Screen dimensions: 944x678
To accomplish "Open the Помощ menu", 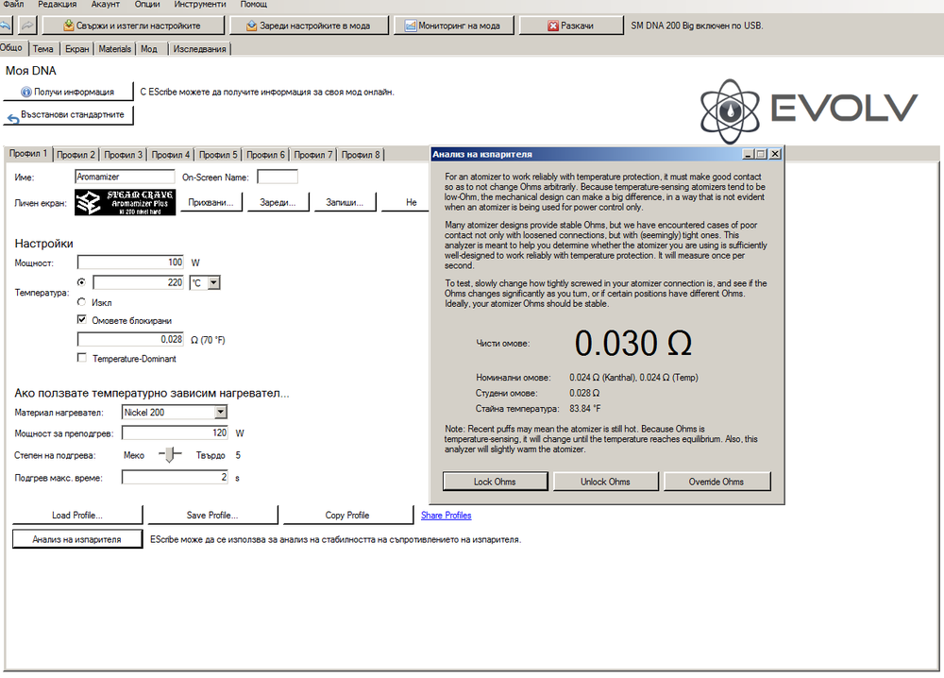I will [253, 5].
